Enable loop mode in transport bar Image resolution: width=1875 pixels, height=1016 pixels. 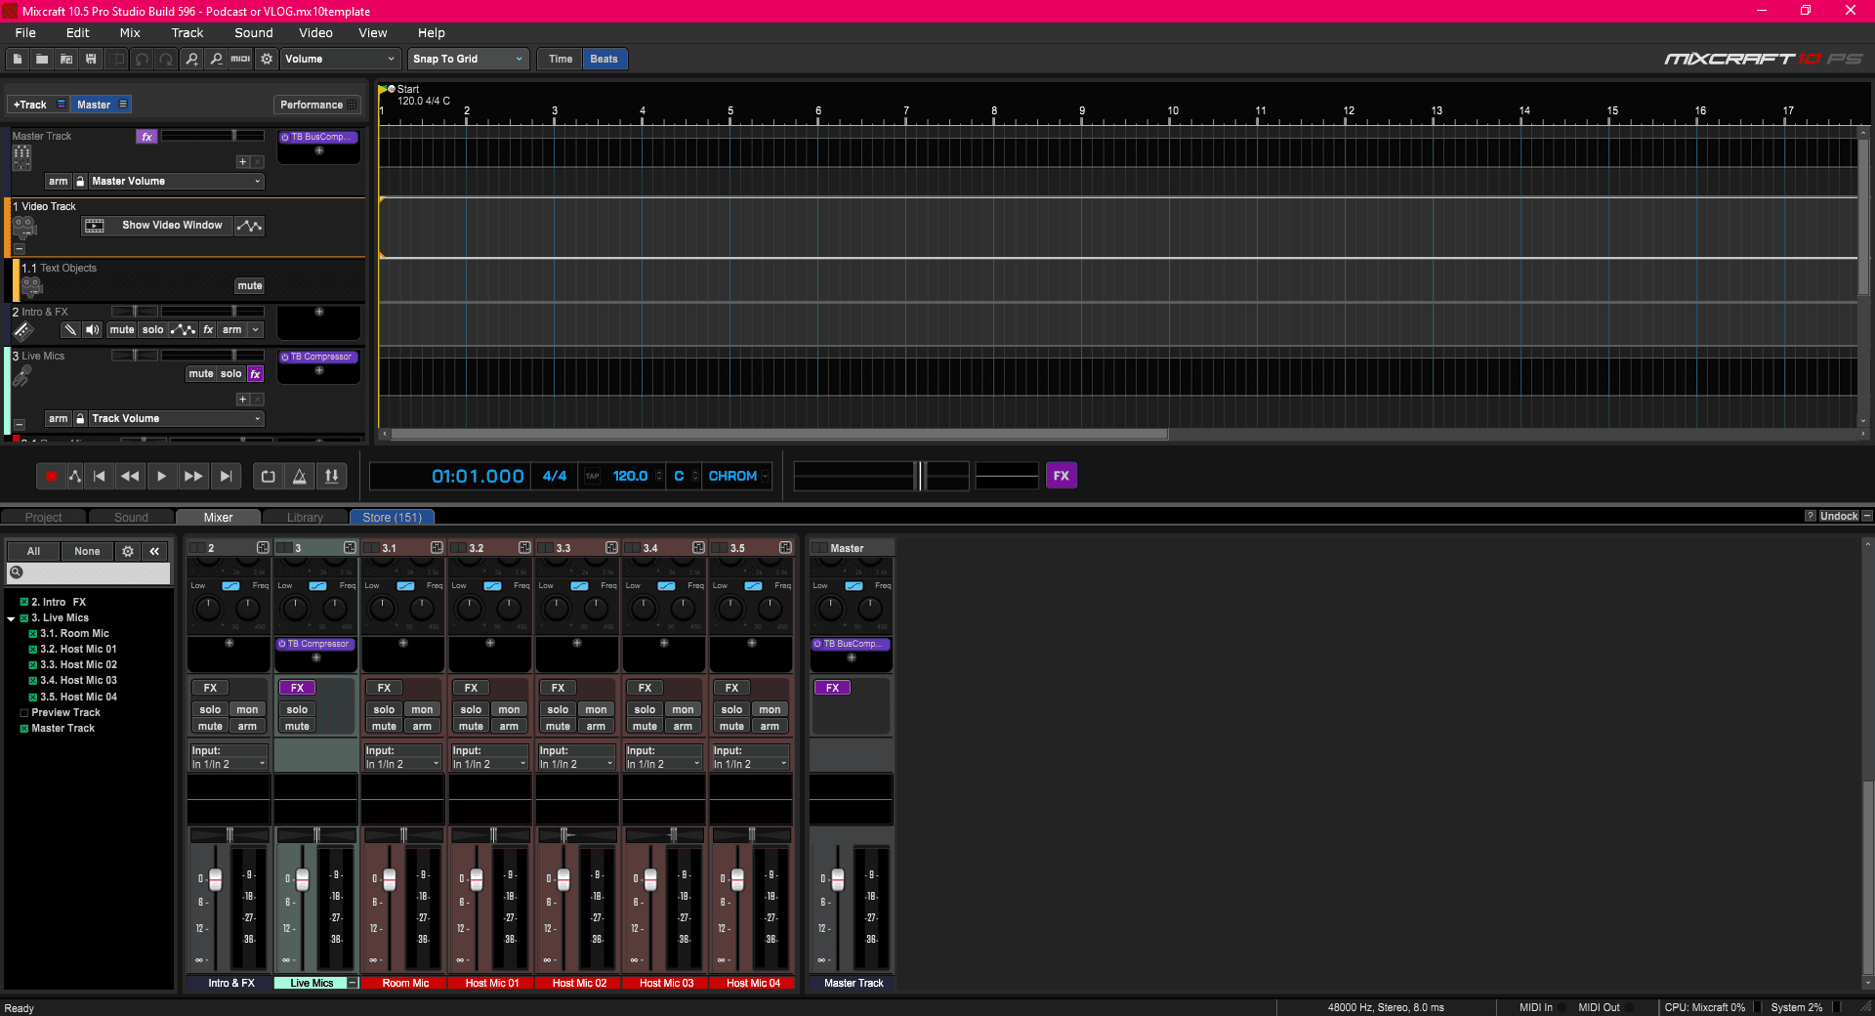(x=268, y=477)
